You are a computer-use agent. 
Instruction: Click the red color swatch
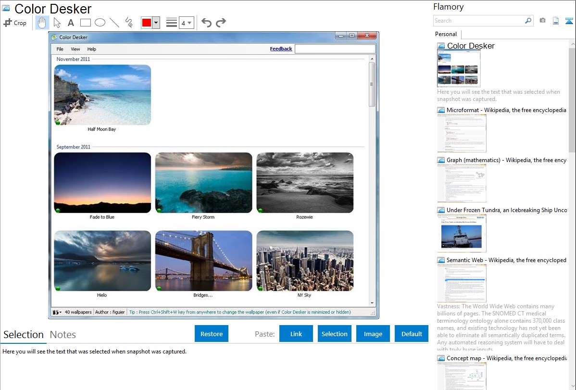147,23
